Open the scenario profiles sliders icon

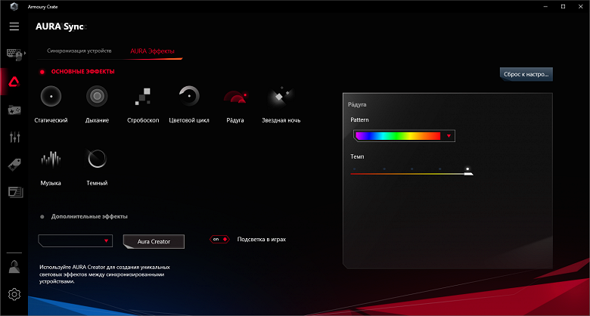[14, 138]
